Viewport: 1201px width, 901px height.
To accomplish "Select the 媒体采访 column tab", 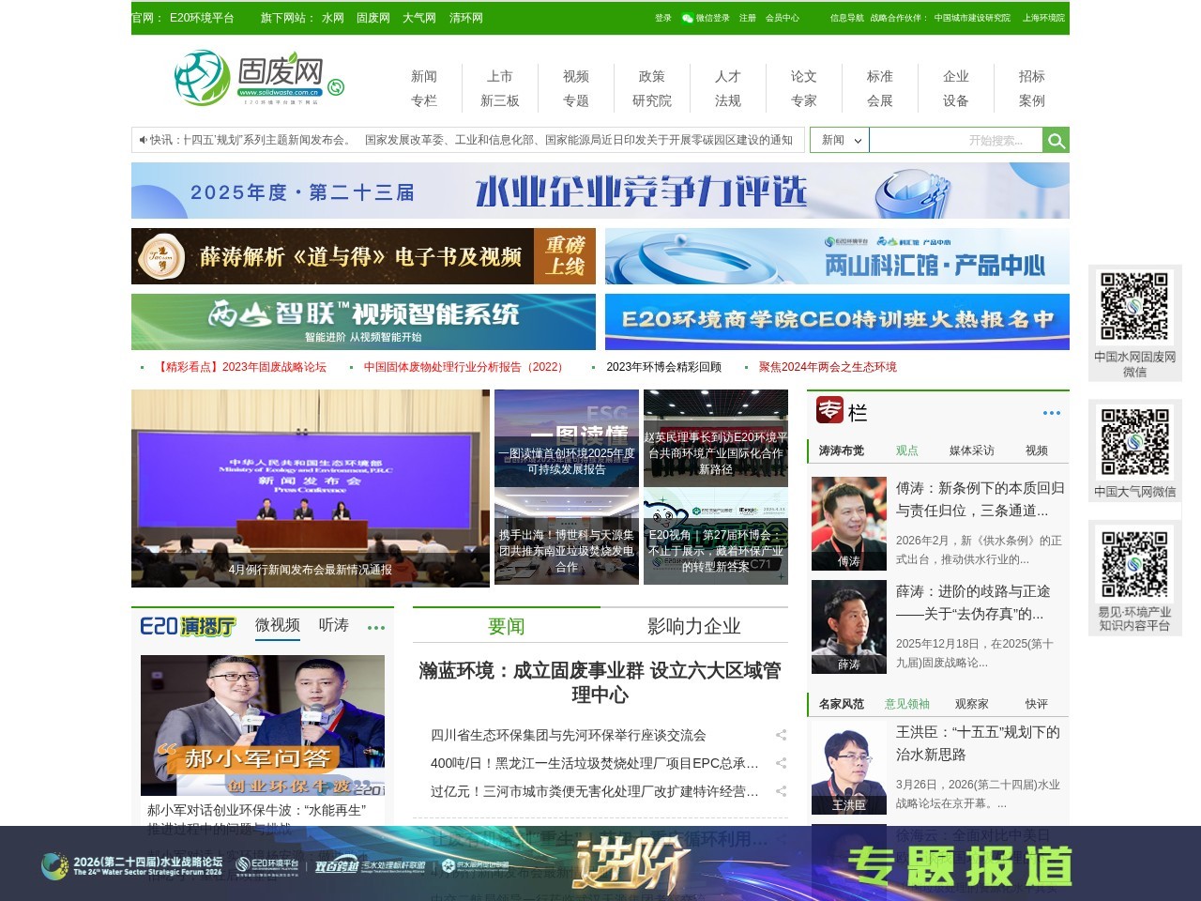I will coord(971,450).
